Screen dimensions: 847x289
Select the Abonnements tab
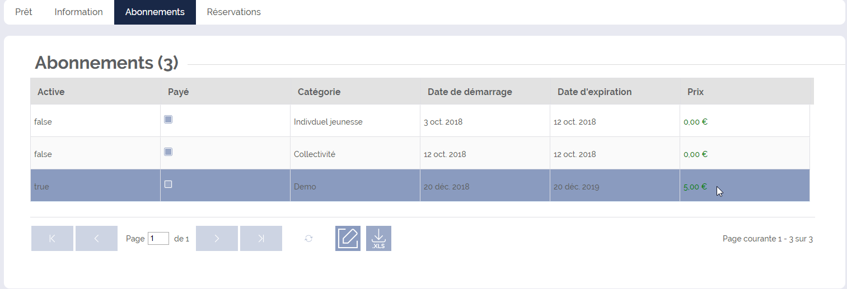[x=155, y=12]
